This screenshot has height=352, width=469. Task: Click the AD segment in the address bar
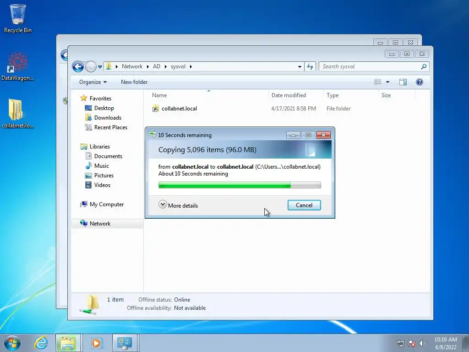tap(157, 66)
